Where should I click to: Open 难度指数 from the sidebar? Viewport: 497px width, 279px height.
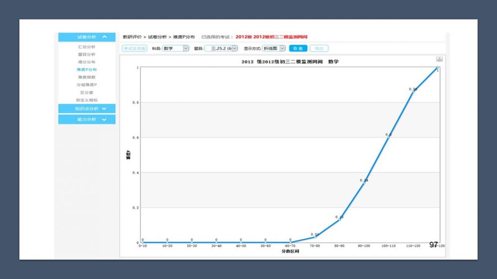87,77
